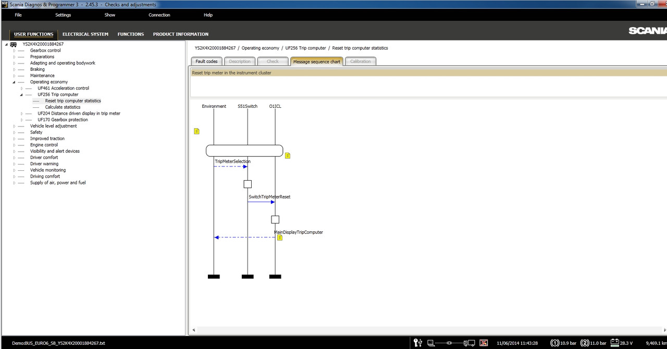Viewport: 667px width, 349px height.
Task: Click the computer-to-vehicle connection icon
Action: 451,343
